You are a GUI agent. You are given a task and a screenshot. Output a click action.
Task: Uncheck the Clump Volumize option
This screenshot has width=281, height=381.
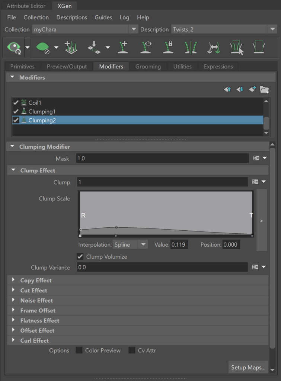click(x=80, y=257)
